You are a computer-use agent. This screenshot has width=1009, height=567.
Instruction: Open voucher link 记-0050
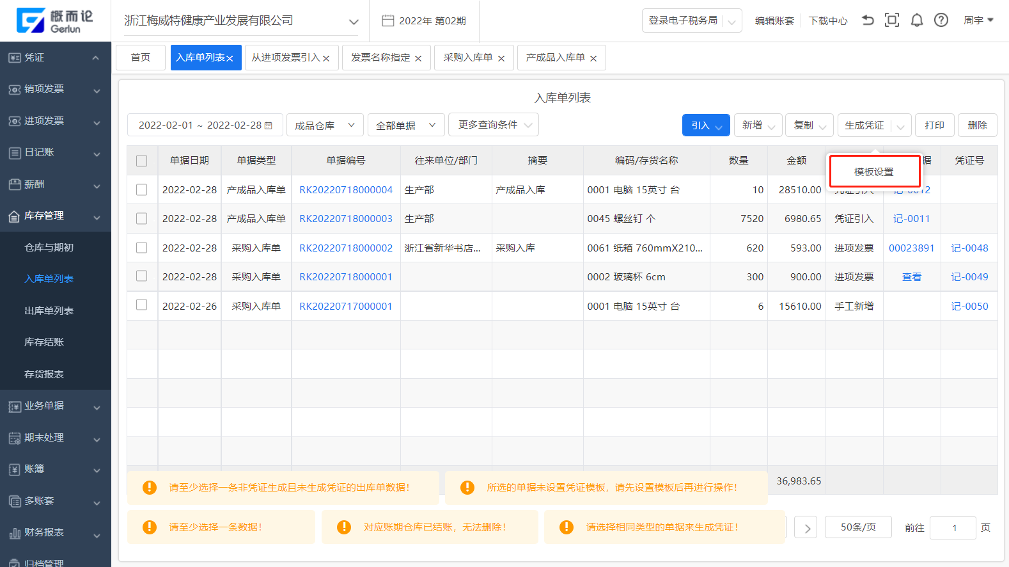click(969, 307)
